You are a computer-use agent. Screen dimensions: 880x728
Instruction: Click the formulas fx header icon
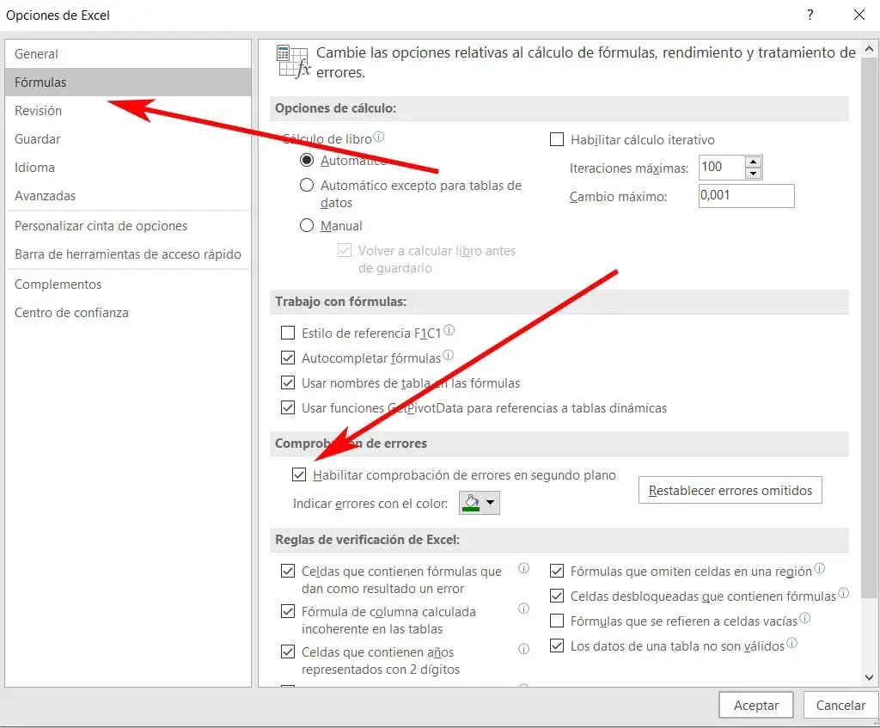click(293, 61)
